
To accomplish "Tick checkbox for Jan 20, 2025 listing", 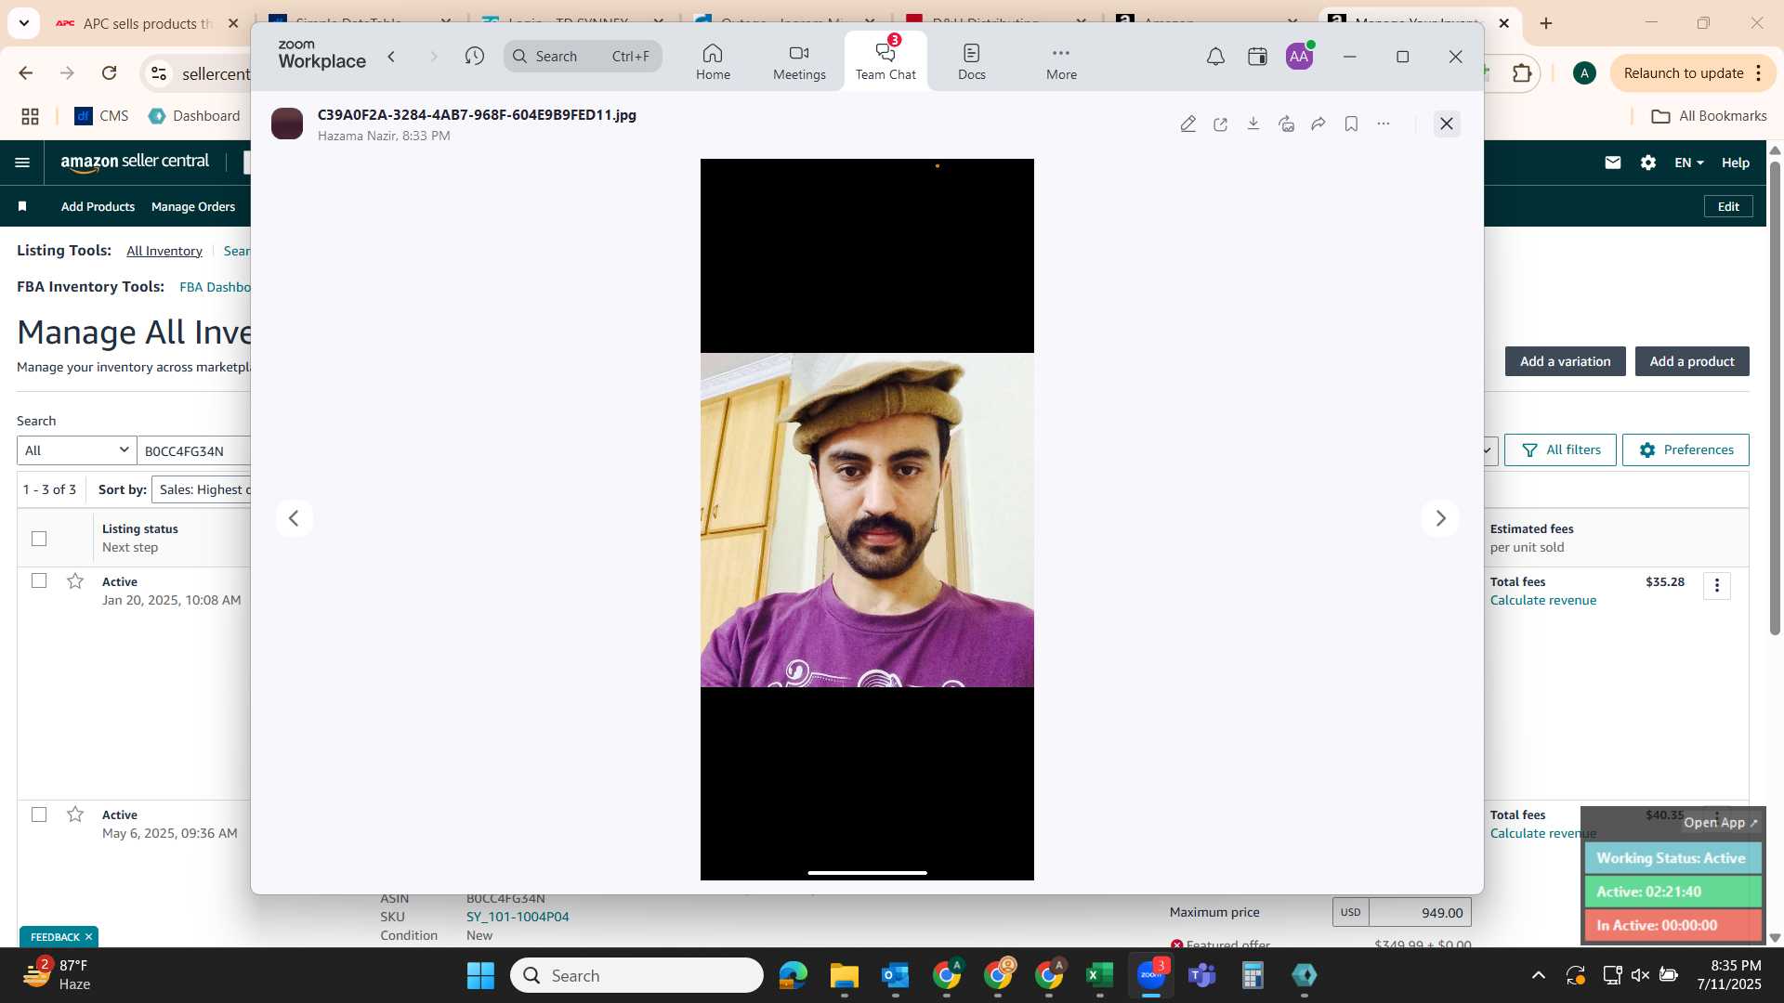I will pos(39,580).
